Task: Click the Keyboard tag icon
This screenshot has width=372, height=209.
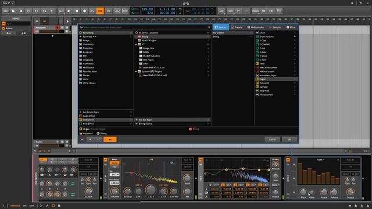Action: [x=81, y=134]
